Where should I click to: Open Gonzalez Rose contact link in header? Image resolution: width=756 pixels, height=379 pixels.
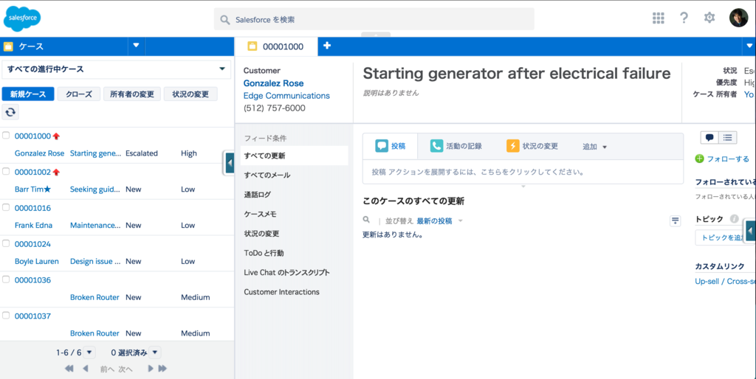coord(273,83)
